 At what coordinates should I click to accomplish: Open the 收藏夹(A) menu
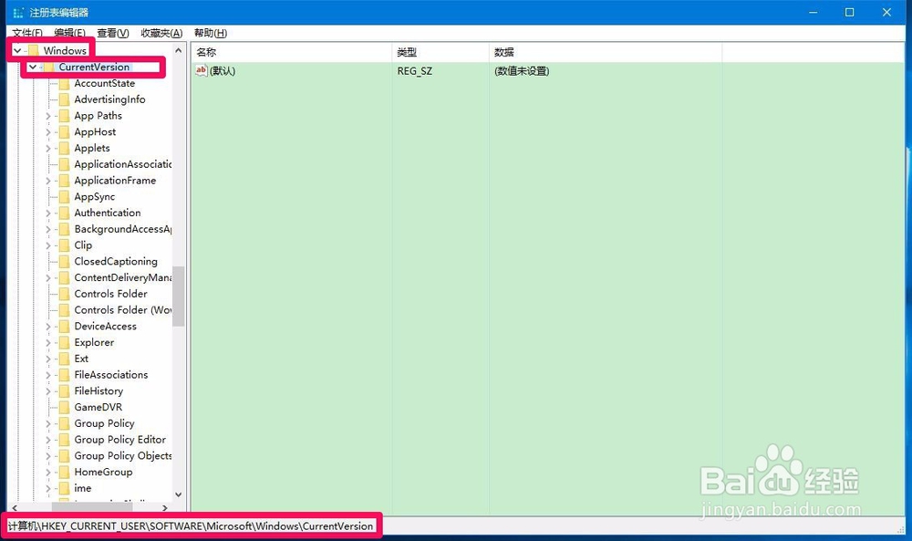(161, 33)
